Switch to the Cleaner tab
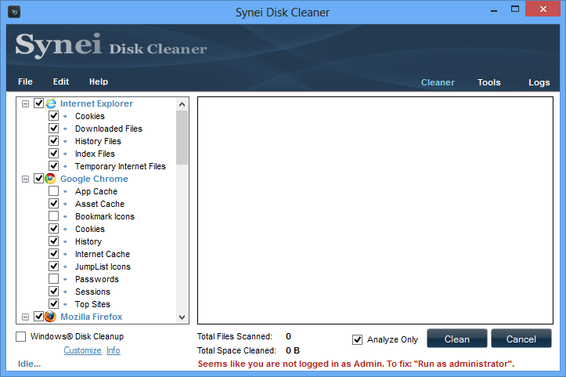The image size is (566, 377). pos(438,82)
